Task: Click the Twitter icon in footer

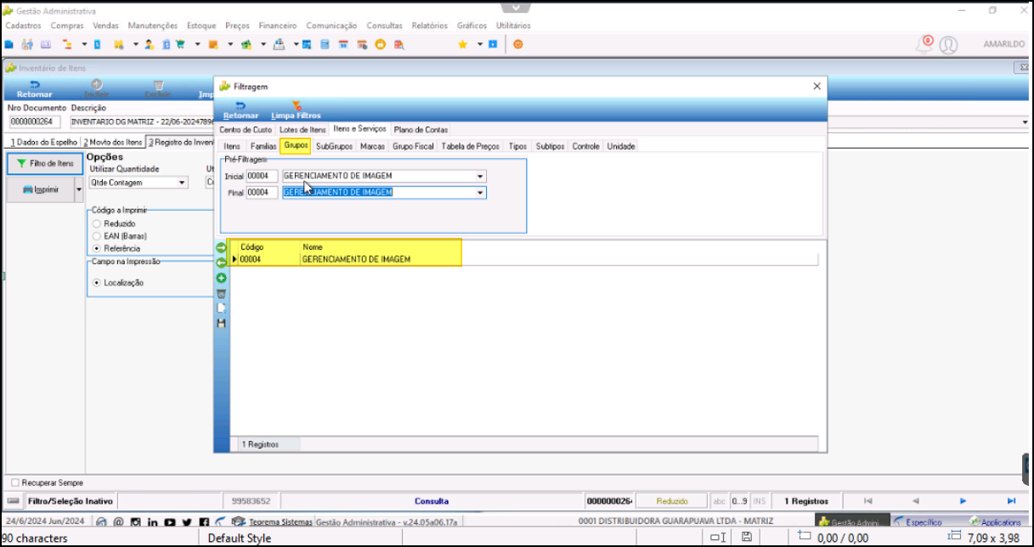Action: pyautogui.click(x=187, y=522)
